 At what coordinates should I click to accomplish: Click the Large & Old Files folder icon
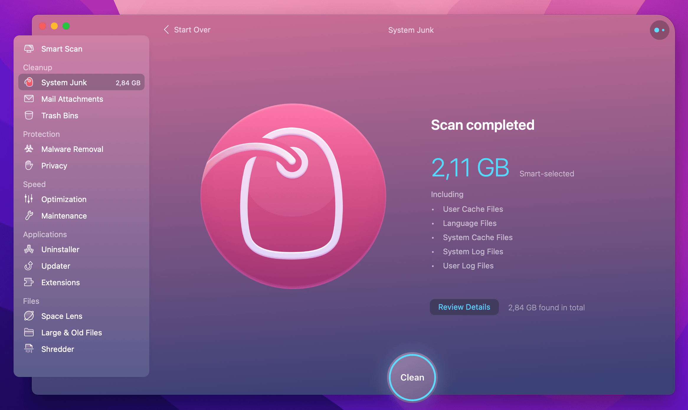pyautogui.click(x=29, y=332)
